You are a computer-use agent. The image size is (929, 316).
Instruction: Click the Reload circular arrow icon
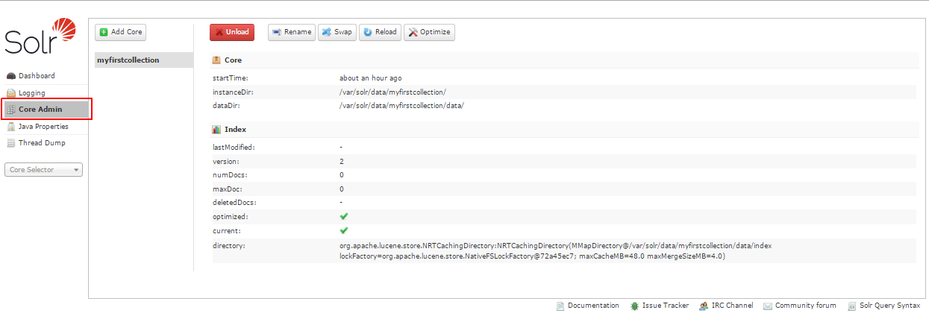point(367,32)
